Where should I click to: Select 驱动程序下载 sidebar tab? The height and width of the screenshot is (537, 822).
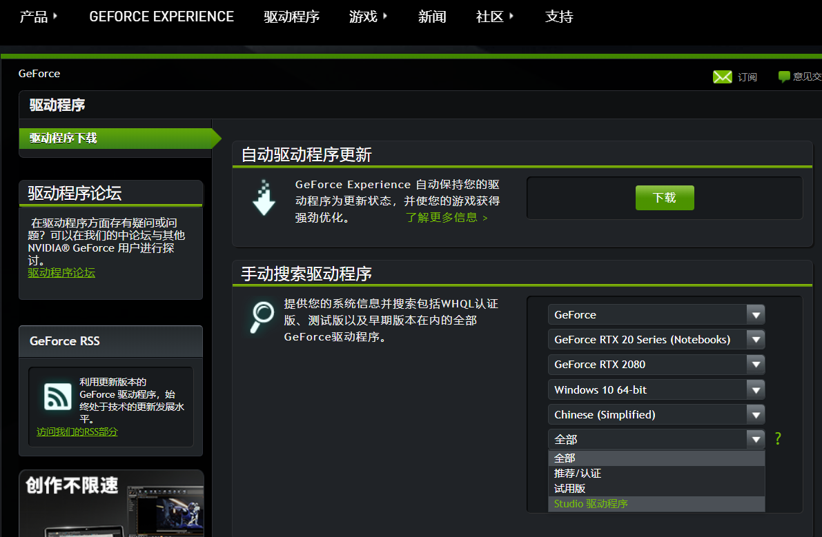click(120, 138)
